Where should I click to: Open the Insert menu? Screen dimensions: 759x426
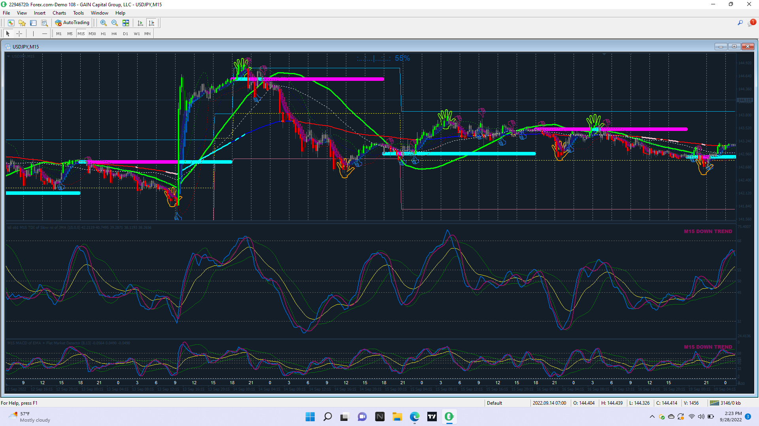point(40,13)
